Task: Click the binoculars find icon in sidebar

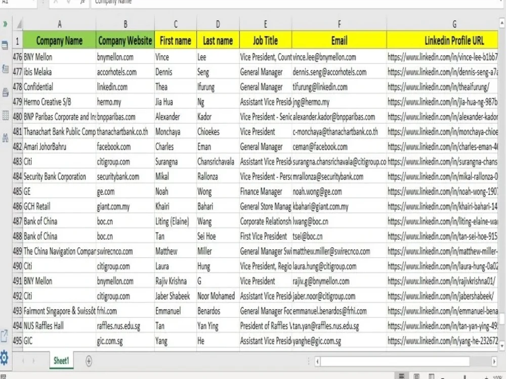Action: [x=5, y=138]
